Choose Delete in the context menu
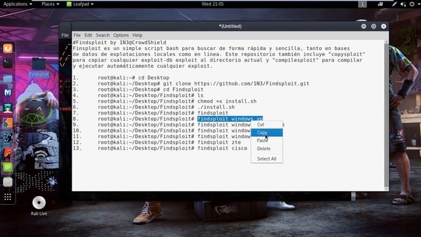 267,149
